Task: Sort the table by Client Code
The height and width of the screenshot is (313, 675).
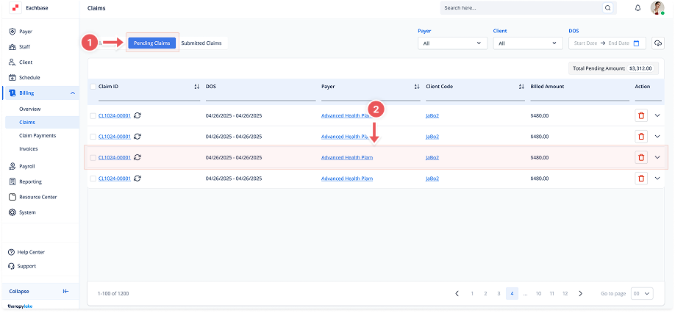Action: (x=522, y=87)
